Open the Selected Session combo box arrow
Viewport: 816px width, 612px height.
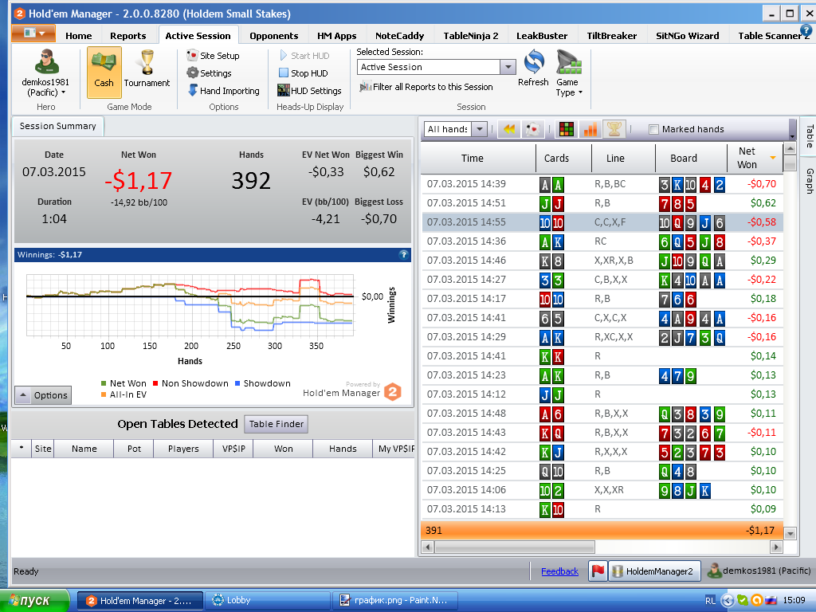(x=508, y=67)
